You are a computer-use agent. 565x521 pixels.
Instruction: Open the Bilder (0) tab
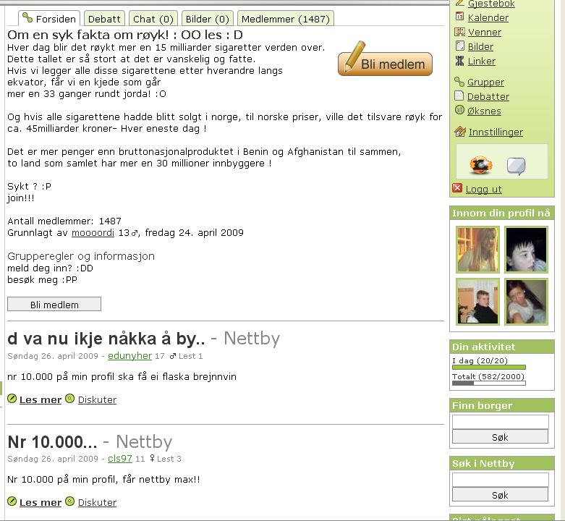pyautogui.click(x=207, y=19)
